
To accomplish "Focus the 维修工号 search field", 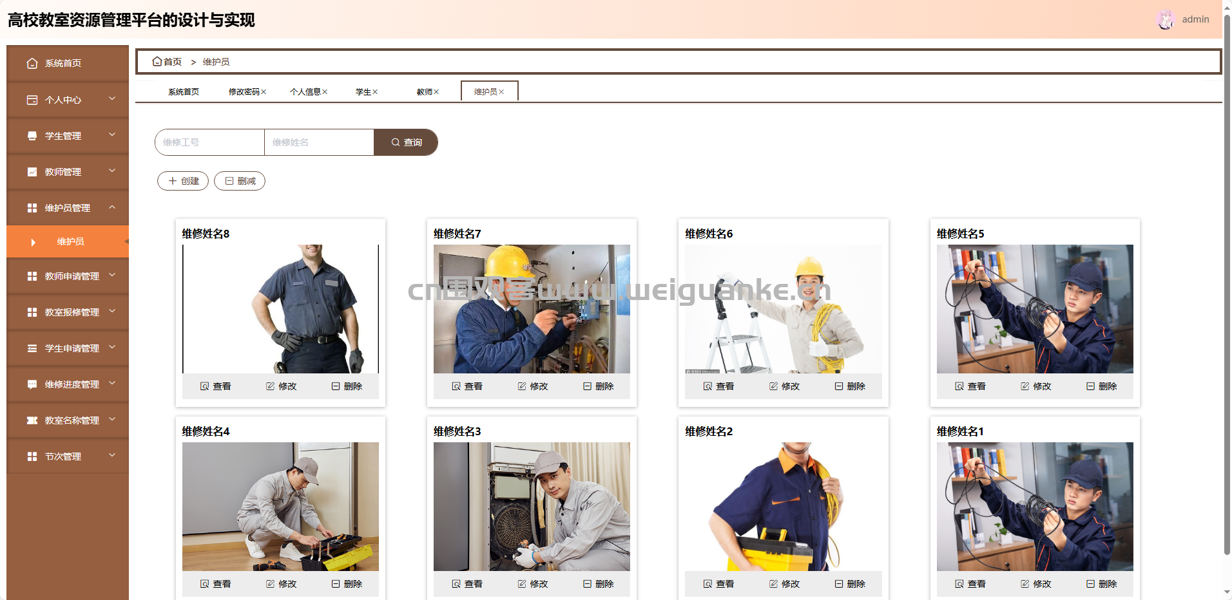I will pos(209,142).
